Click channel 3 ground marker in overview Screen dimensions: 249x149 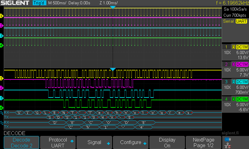pyautogui.click(x=2, y=36)
